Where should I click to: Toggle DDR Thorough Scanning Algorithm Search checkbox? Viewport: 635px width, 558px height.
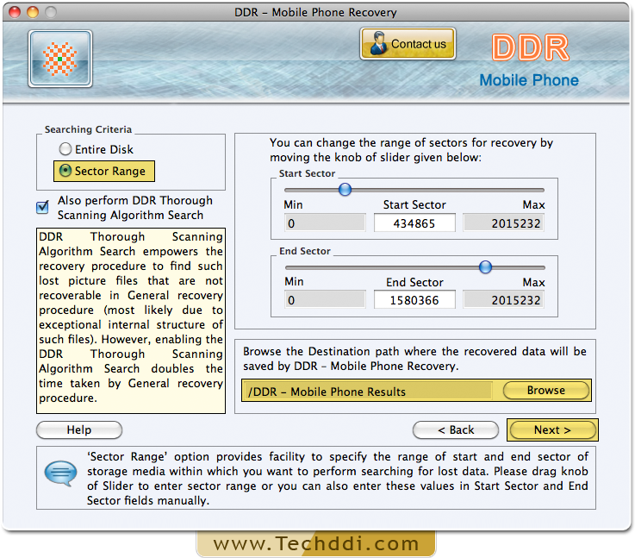tap(42, 207)
